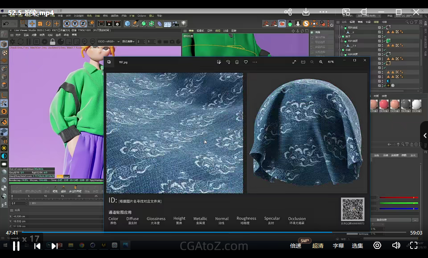
Task: Select the Move tool in Cinema 4D toolbar
Action: (32, 24)
